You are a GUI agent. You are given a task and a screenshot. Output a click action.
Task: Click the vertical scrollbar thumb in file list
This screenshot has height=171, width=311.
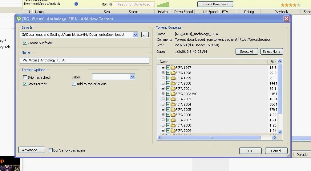click(x=280, y=89)
